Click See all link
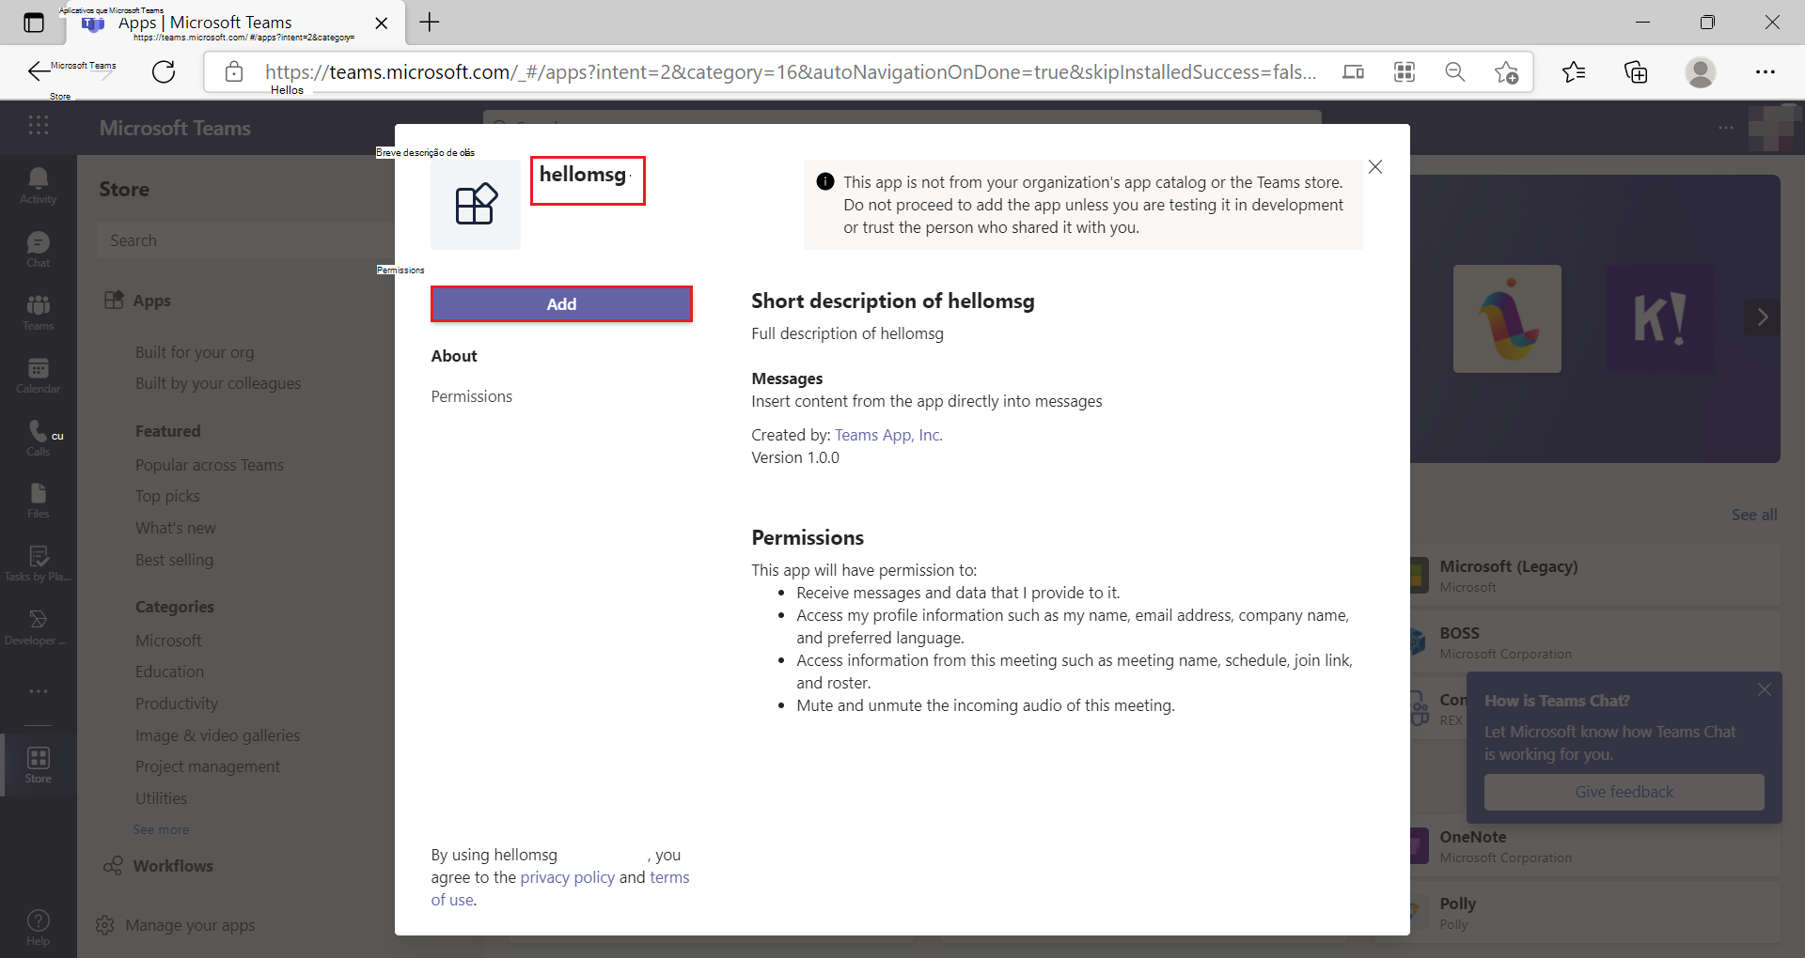The height and width of the screenshot is (958, 1805). (1754, 515)
